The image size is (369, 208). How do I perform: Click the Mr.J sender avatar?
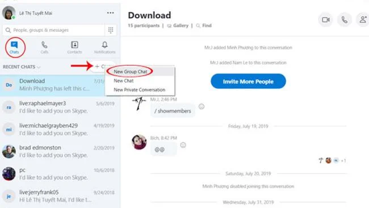point(139,103)
